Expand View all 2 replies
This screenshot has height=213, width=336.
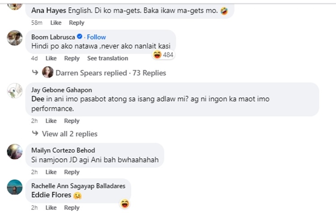(x=69, y=134)
